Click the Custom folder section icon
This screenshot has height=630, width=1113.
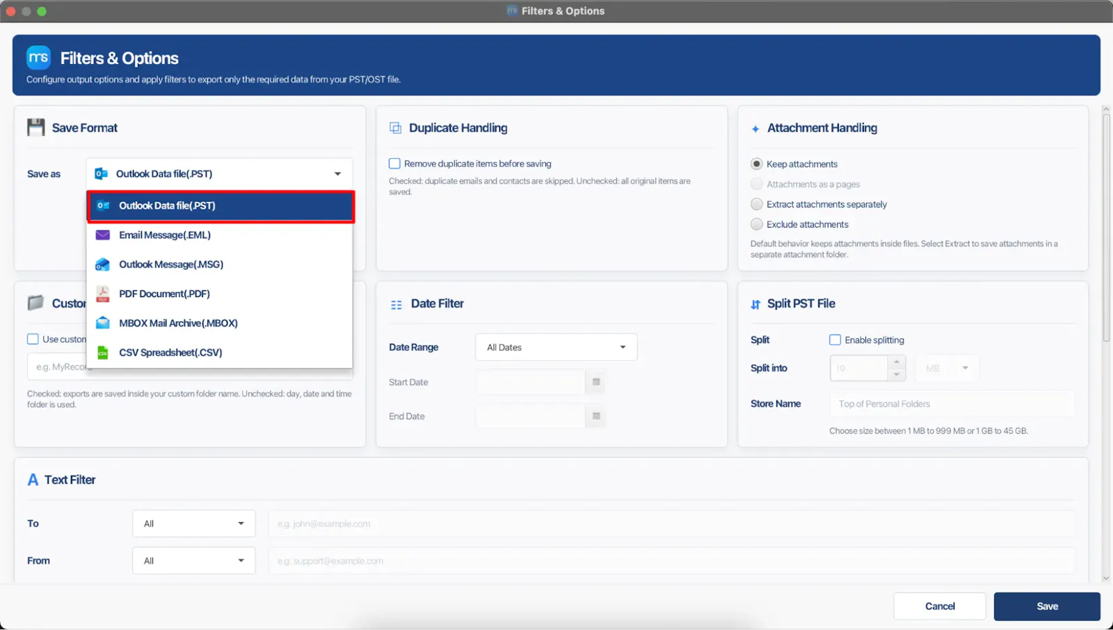coord(35,303)
